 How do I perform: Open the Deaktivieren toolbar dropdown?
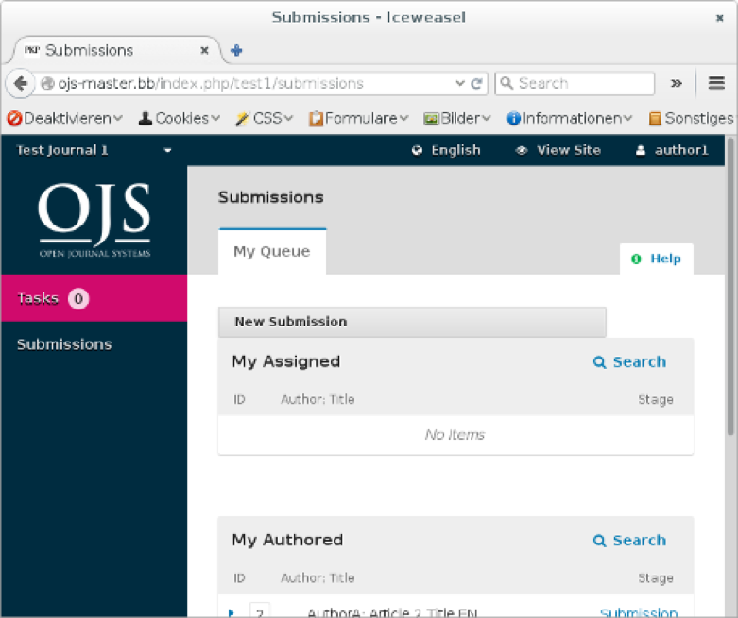click(65, 118)
